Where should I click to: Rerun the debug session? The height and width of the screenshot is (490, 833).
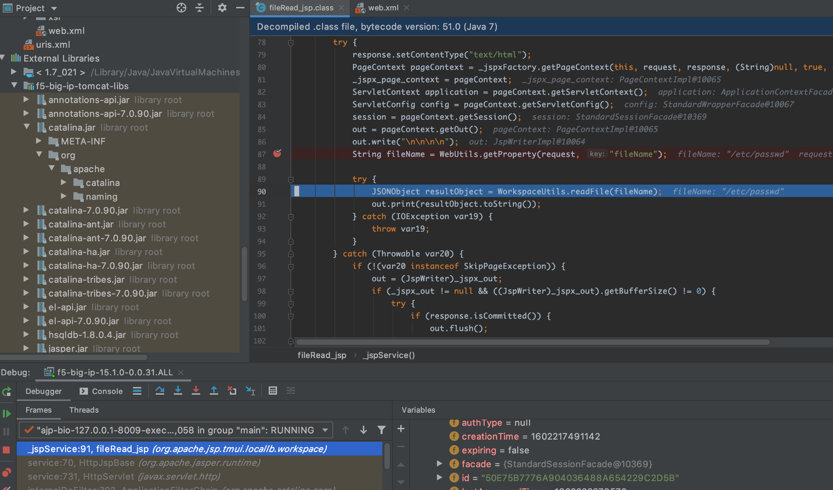click(x=7, y=391)
